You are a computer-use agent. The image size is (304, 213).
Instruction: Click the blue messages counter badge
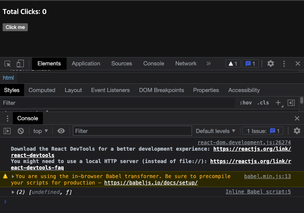(250, 63)
